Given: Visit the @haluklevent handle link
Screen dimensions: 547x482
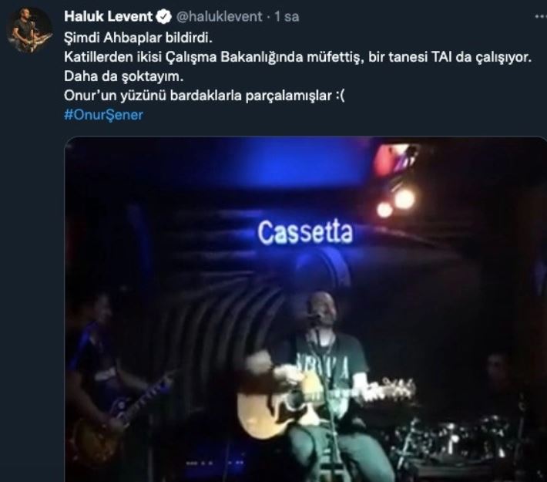Looking at the screenshot, I should 219,16.
